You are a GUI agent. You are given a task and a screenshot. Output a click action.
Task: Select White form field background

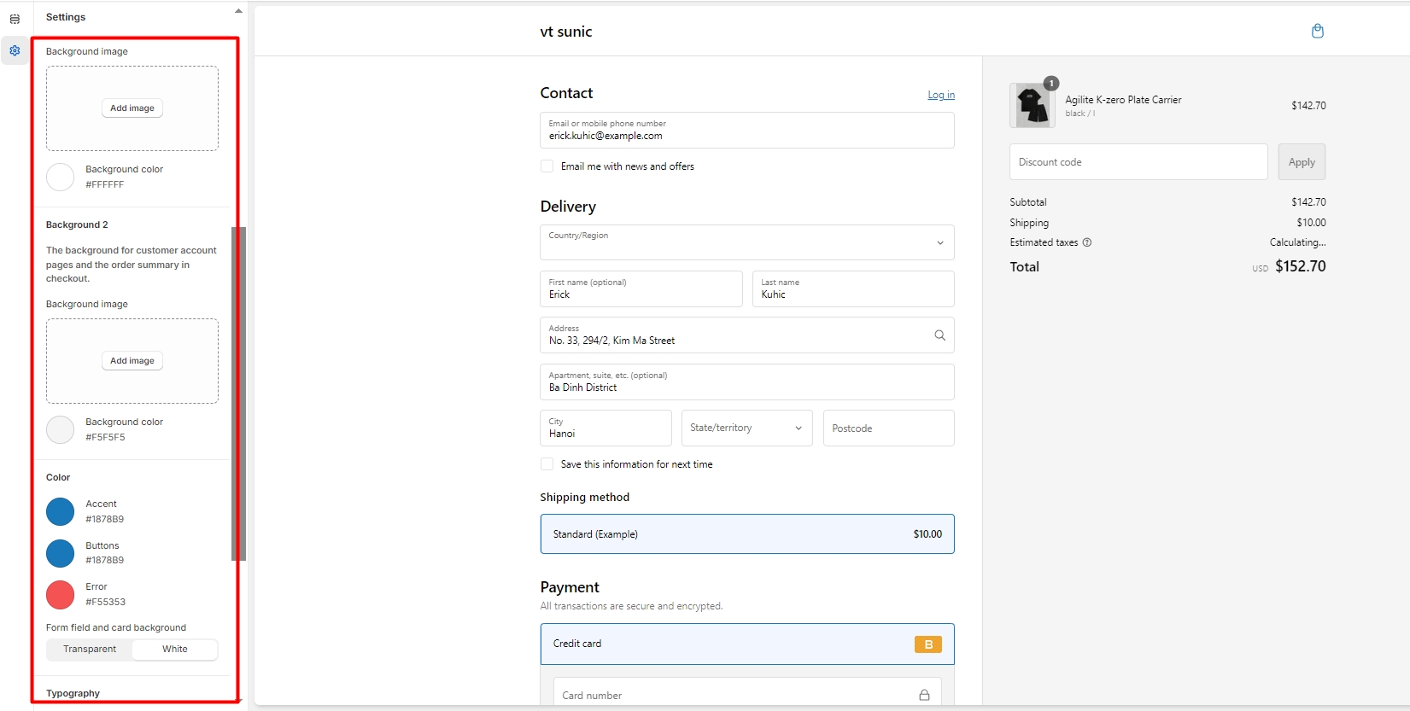(x=175, y=650)
